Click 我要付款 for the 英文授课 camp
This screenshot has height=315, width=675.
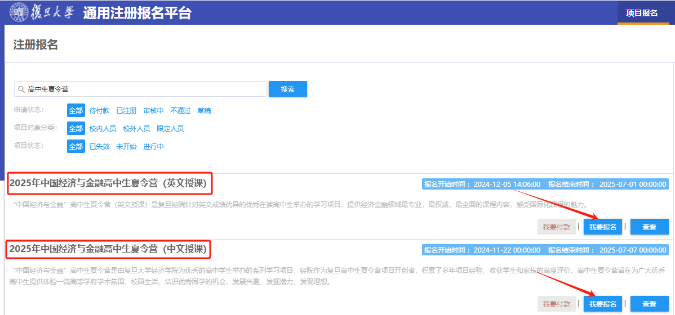pos(557,227)
